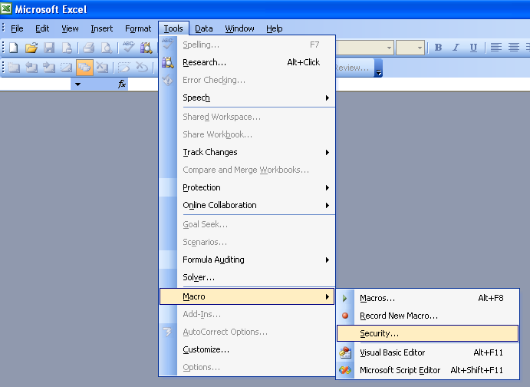Viewport: 530px width, 387px height.
Task: Select the highlighted Macro menu entry
Action: (247, 296)
